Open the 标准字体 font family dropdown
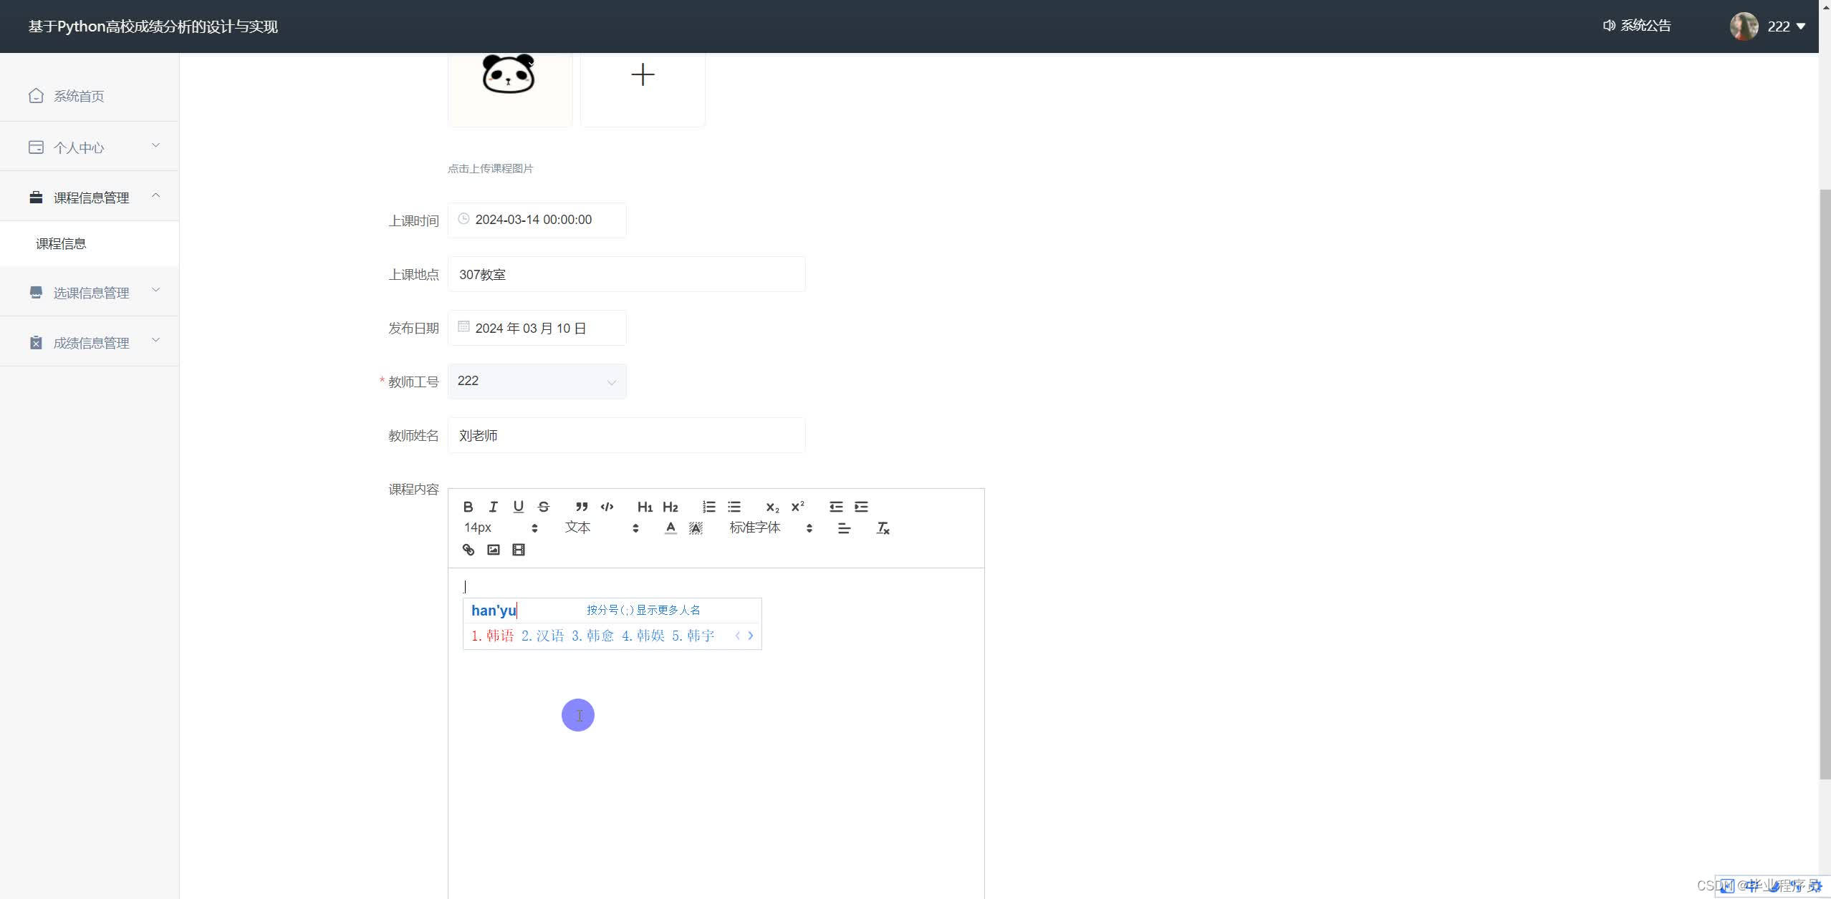The height and width of the screenshot is (899, 1831). point(771,528)
